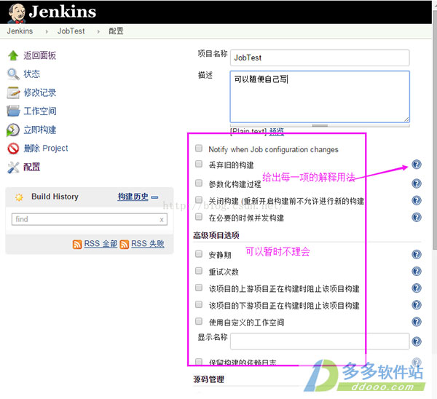Open help for 下游项目 blocking option

pyautogui.click(x=417, y=305)
